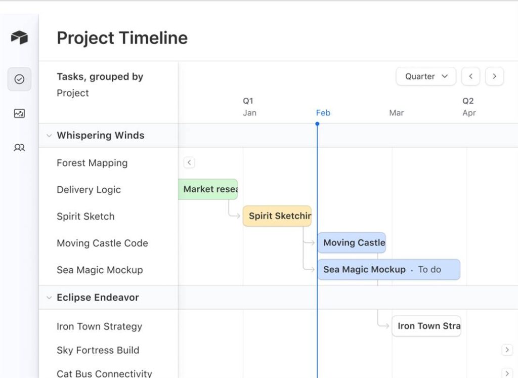The height and width of the screenshot is (378, 518).
Task: Click the left chevron above Market research bar
Action: pyautogui.click(x=189, y=162)
